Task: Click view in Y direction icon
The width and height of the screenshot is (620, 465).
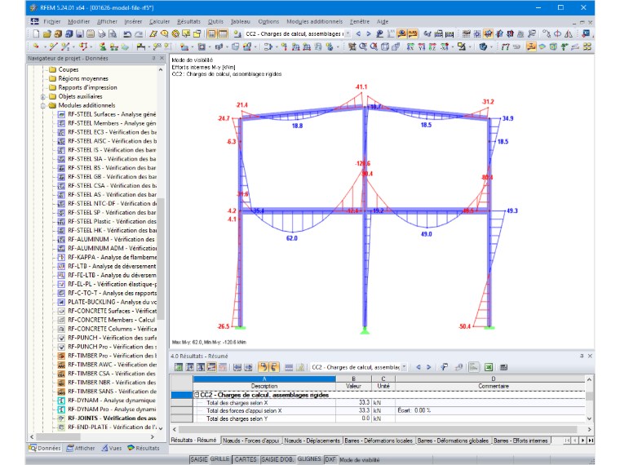Action: (x=422, y=46)
